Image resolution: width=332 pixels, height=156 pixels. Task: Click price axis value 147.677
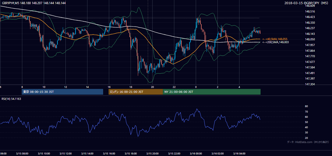pos(310,62)
